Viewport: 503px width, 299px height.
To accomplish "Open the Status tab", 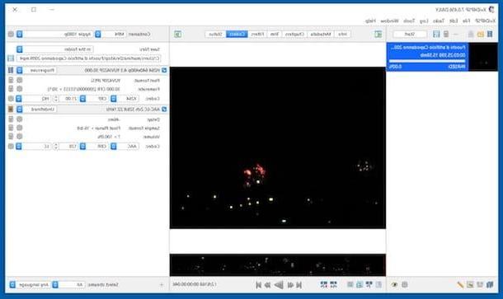I will pyautogui.click(x=215, y=34).
